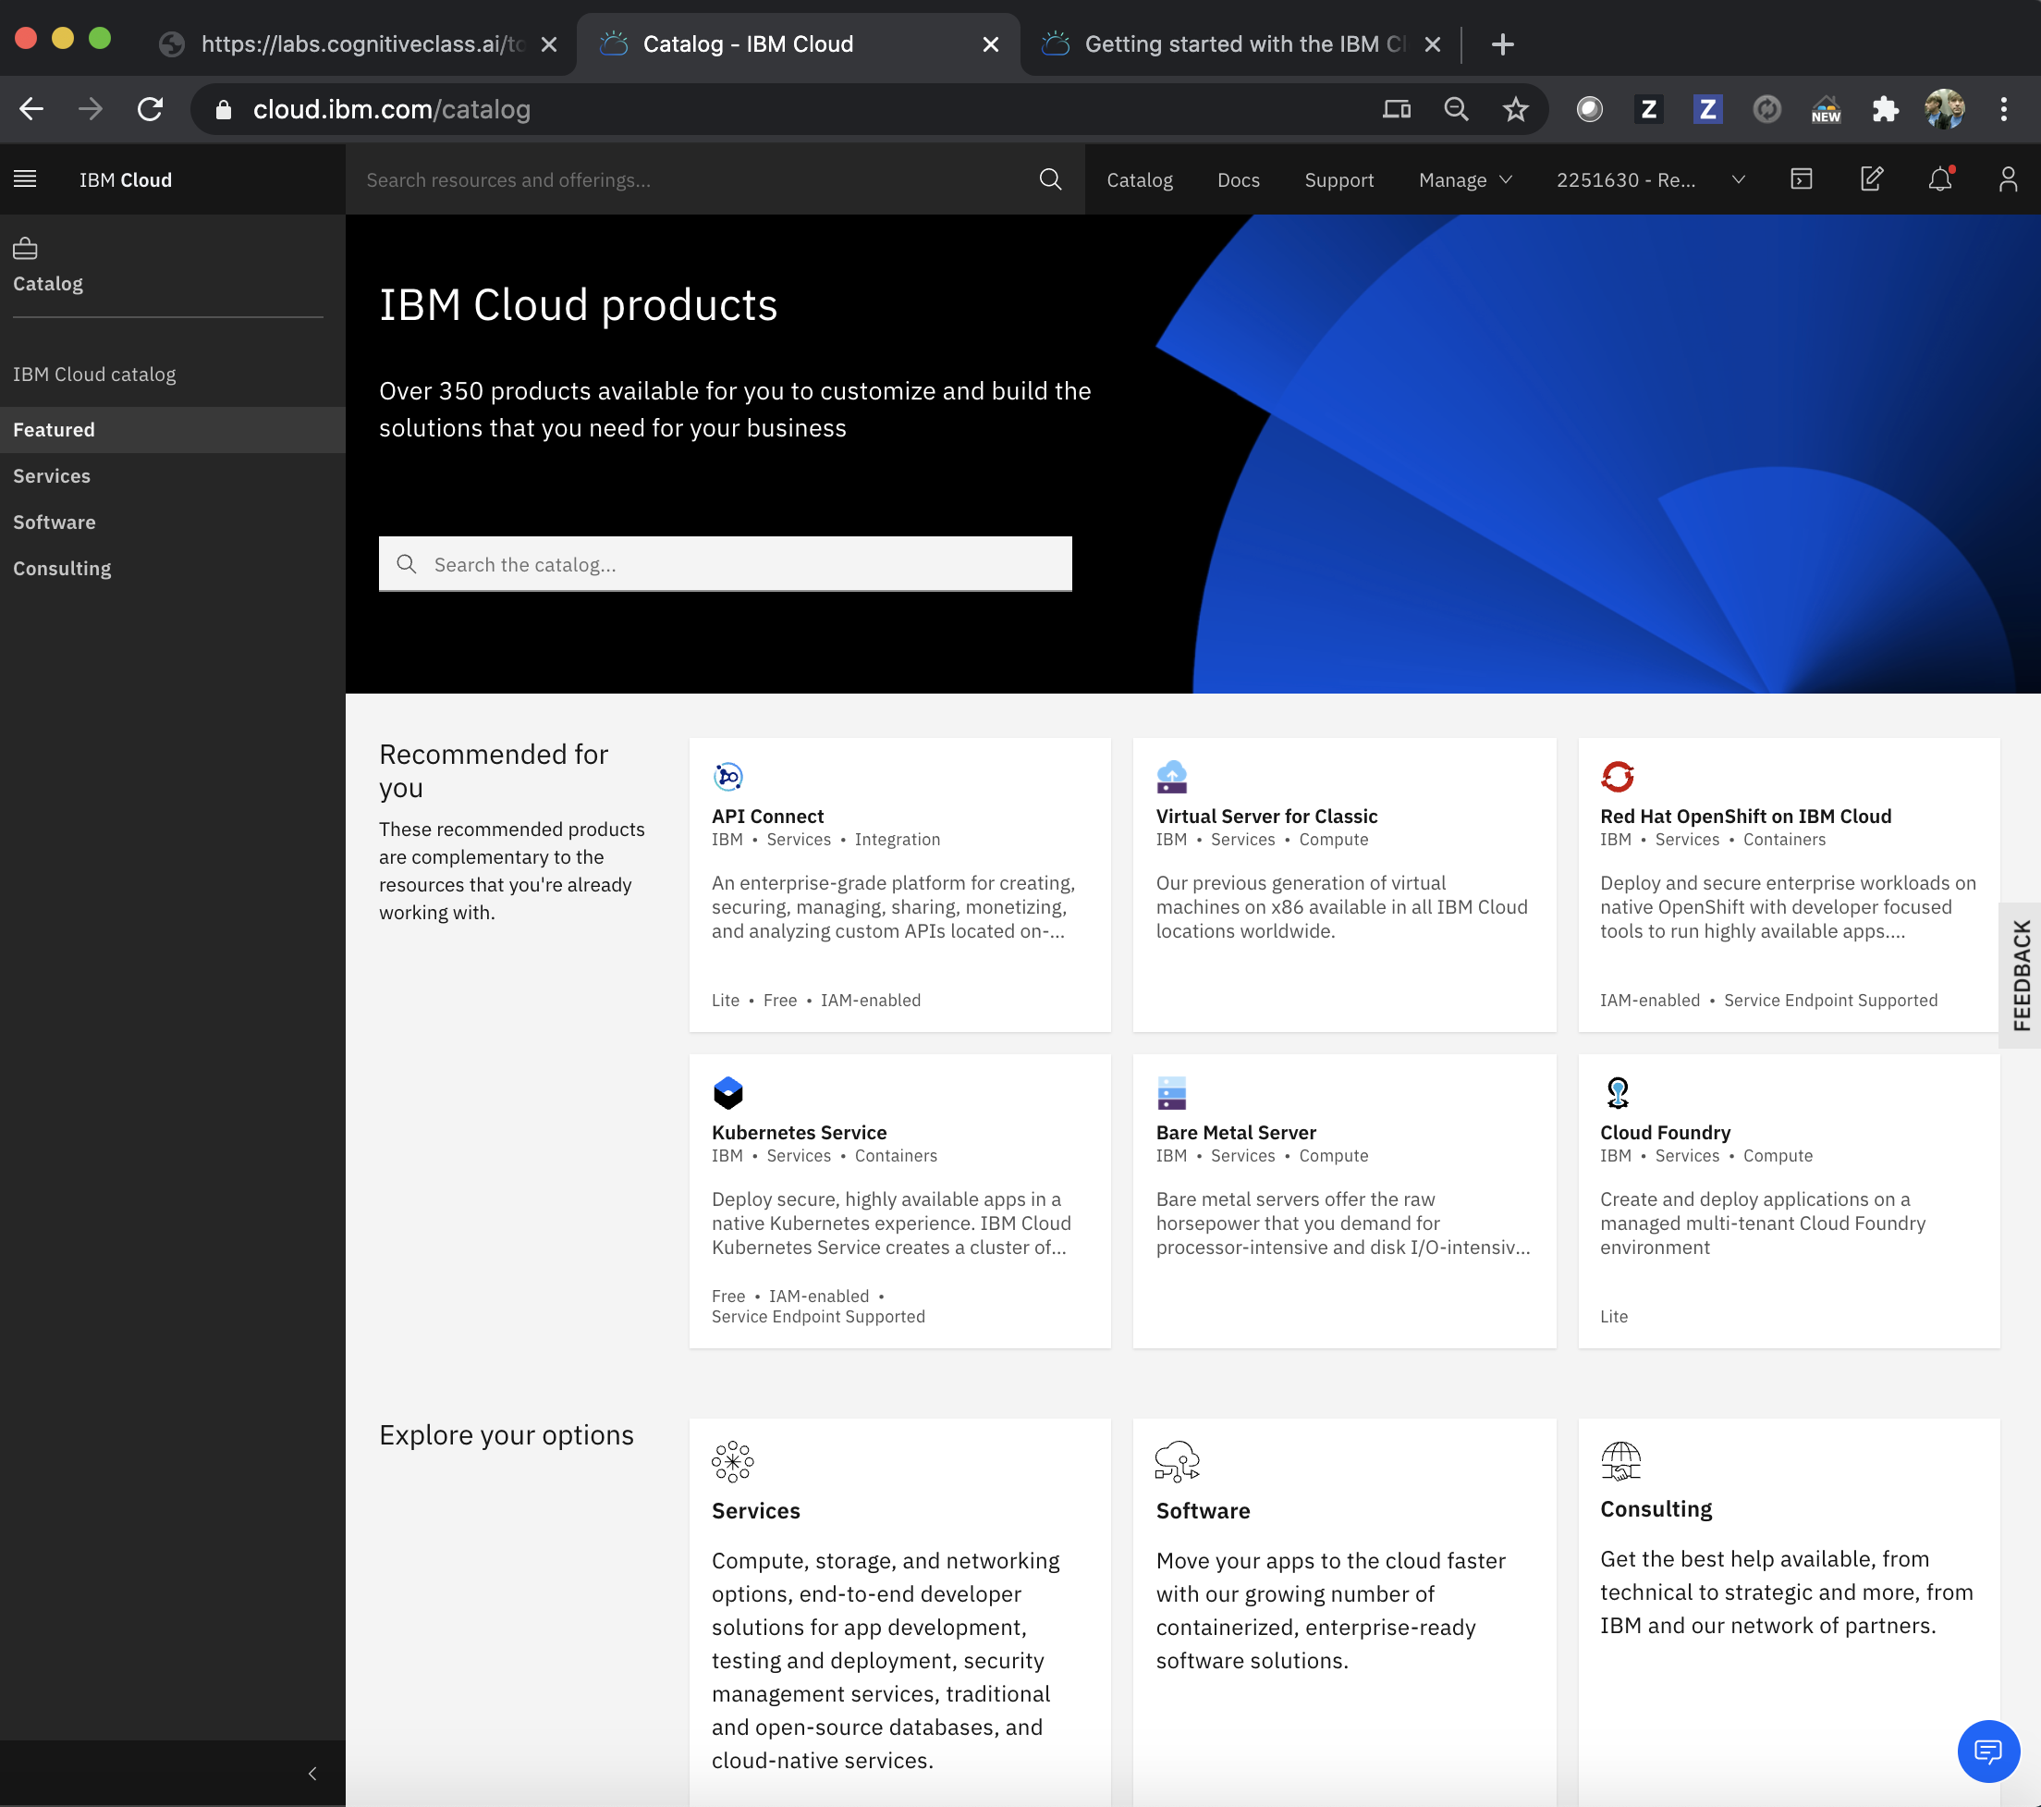
Task: Click the FEEDBACK button on the right edge
Action: (2023, 973)
